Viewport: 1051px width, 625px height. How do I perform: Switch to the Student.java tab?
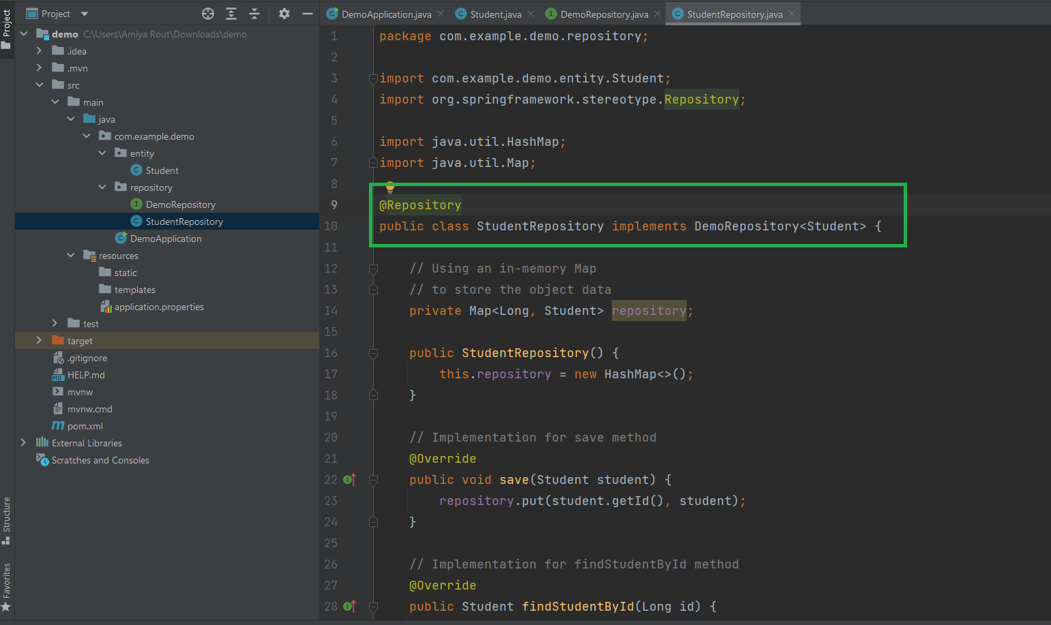click(x=495, y=14)
